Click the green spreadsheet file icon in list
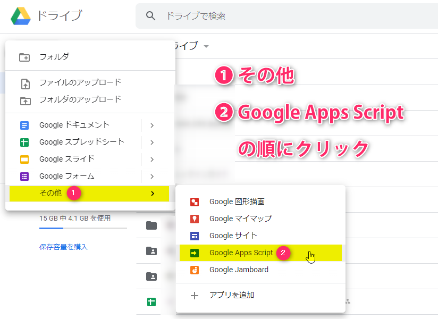This screenshot has height=319, width=438. pyautogui.click(x=151, y=302)
